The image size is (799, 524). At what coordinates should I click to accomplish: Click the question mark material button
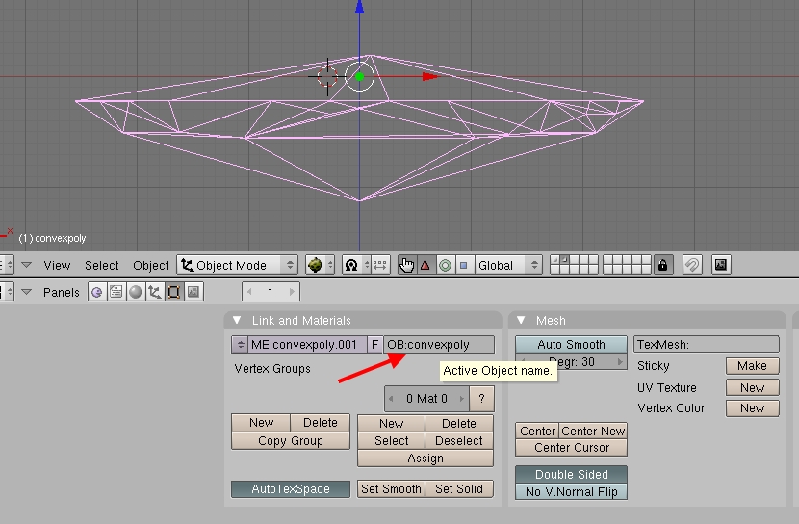pyautogui.click(x=481, y=399)
